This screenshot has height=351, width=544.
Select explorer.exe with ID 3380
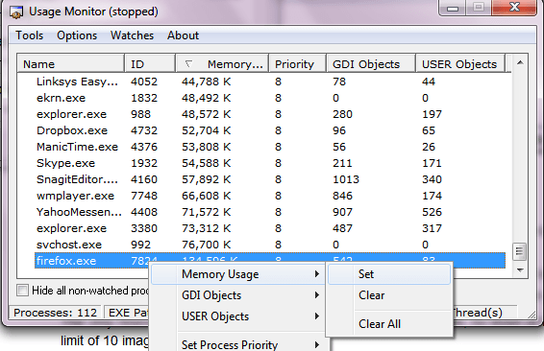point(270,228)
